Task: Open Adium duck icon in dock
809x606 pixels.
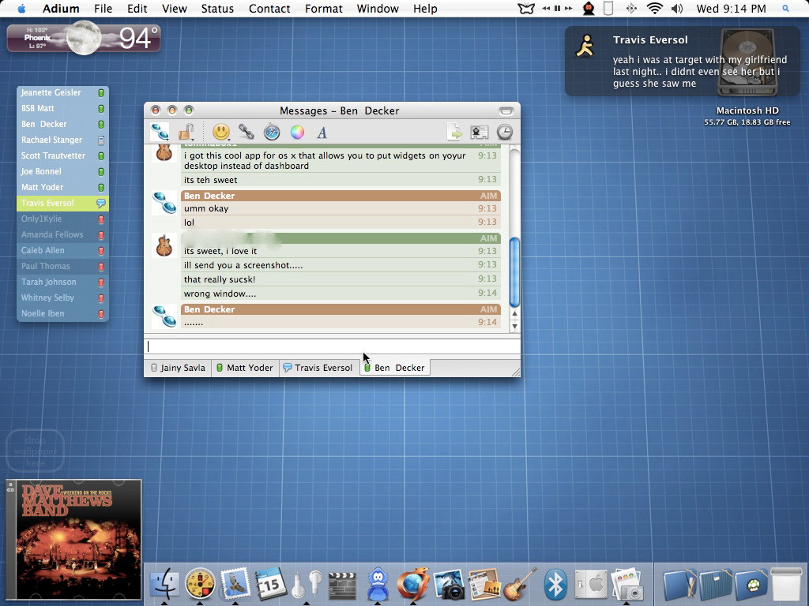Action: coord(378,584)
